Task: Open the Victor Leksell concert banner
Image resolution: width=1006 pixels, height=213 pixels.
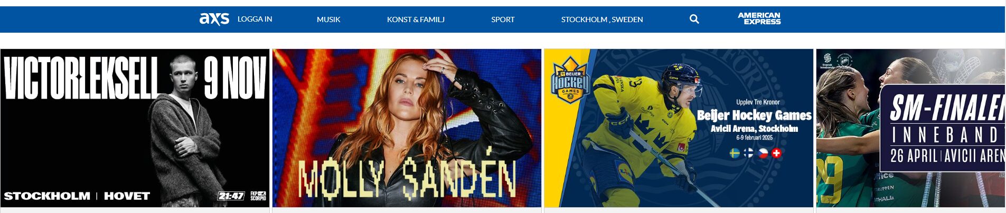Action: 135,128
